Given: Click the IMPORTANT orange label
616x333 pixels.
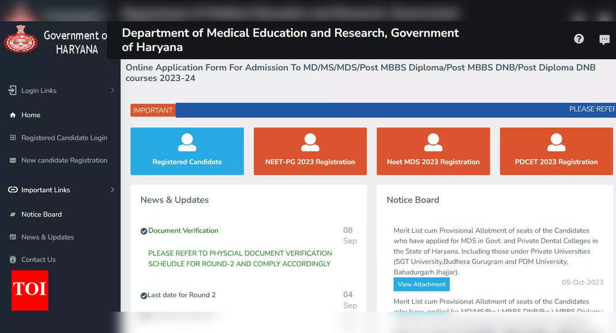Looking at the screenshot, I should click(153, 110).
